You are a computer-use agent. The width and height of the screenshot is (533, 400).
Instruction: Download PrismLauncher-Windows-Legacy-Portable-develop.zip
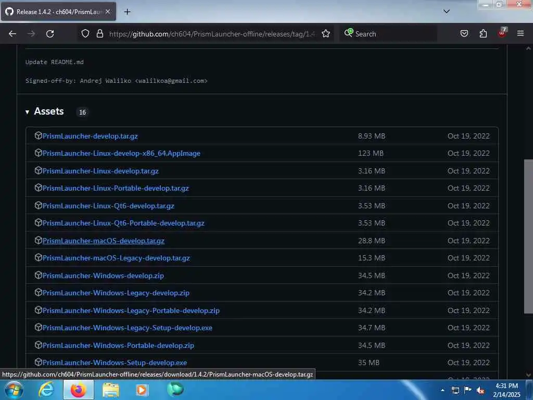[x=131, y=310]
